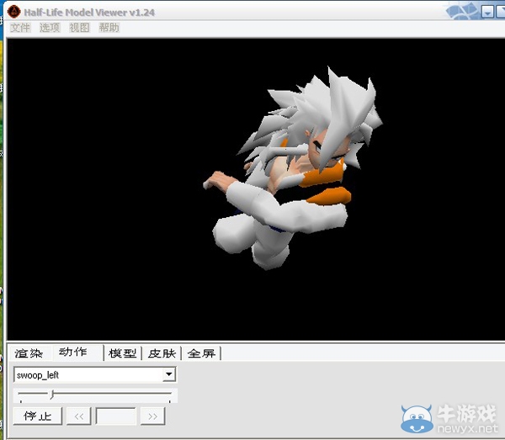Switch to the 皮肤 tab
Screen dimensions: 505x440
(162, 353)
